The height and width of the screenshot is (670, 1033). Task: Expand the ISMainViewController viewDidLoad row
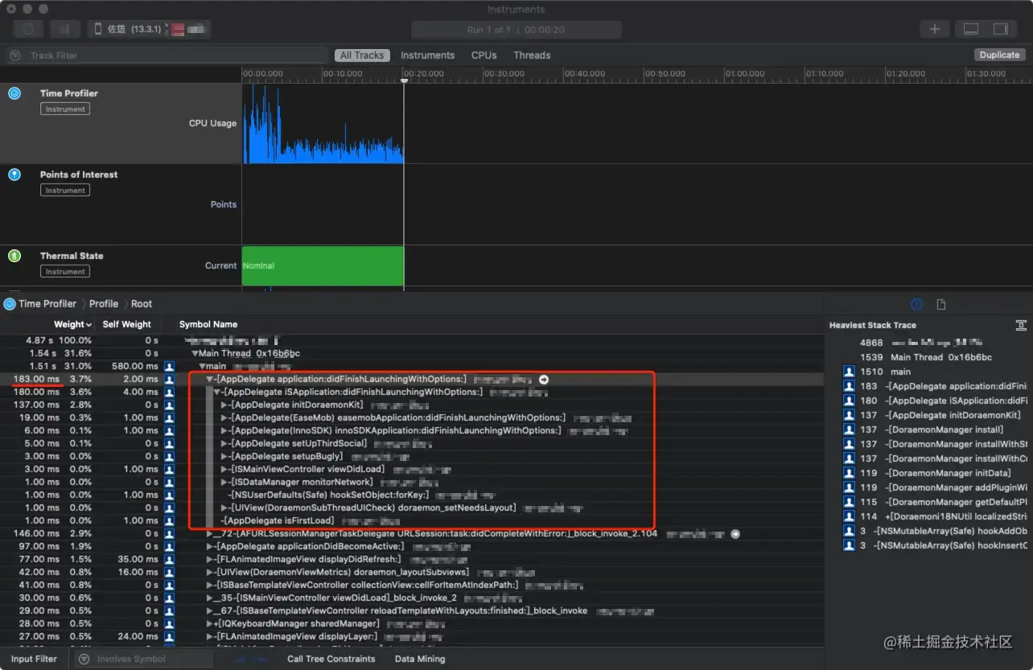click(224, 469)
